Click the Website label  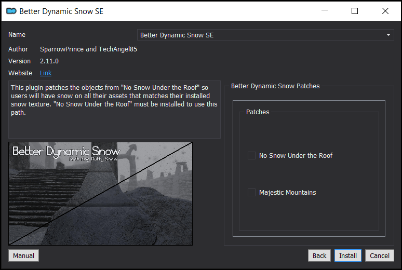point(20,73)
